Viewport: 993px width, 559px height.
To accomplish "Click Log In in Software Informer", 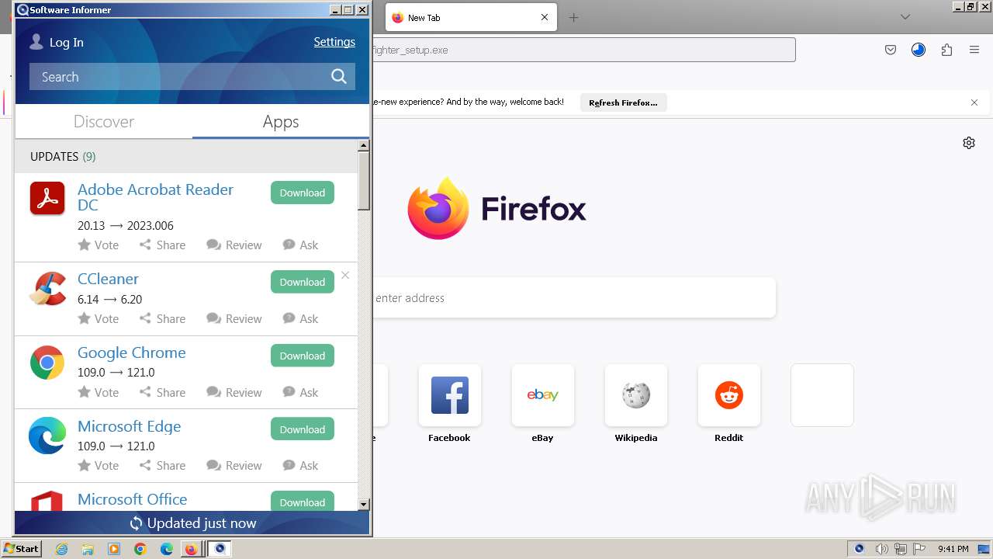I will [67, 43].
